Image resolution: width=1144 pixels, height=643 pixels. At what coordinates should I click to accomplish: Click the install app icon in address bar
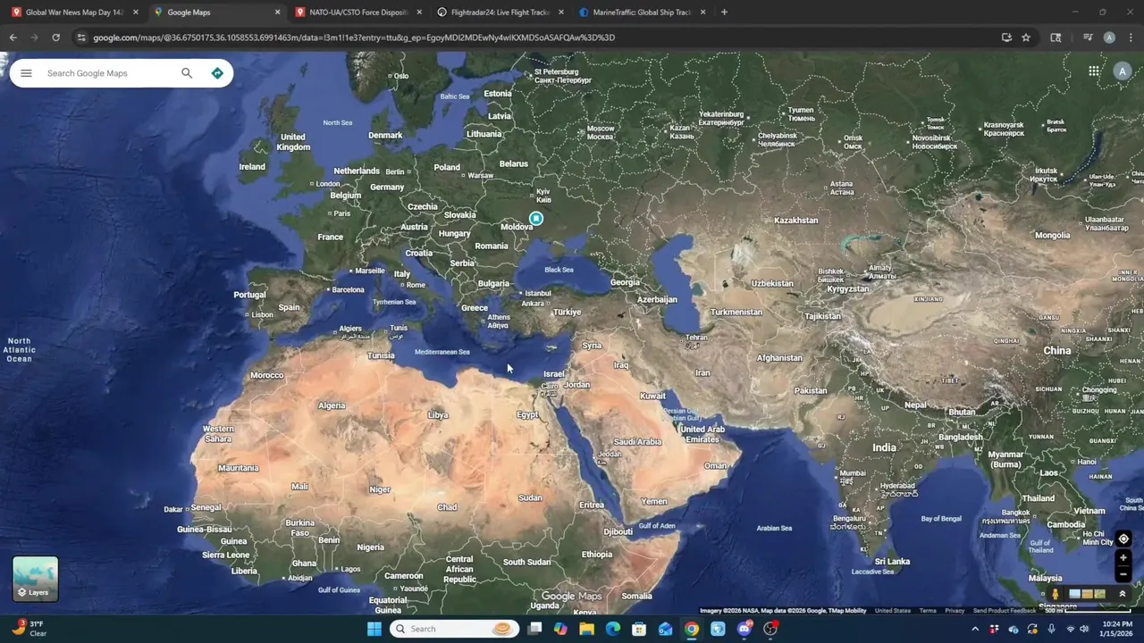tap(1006, 38)
